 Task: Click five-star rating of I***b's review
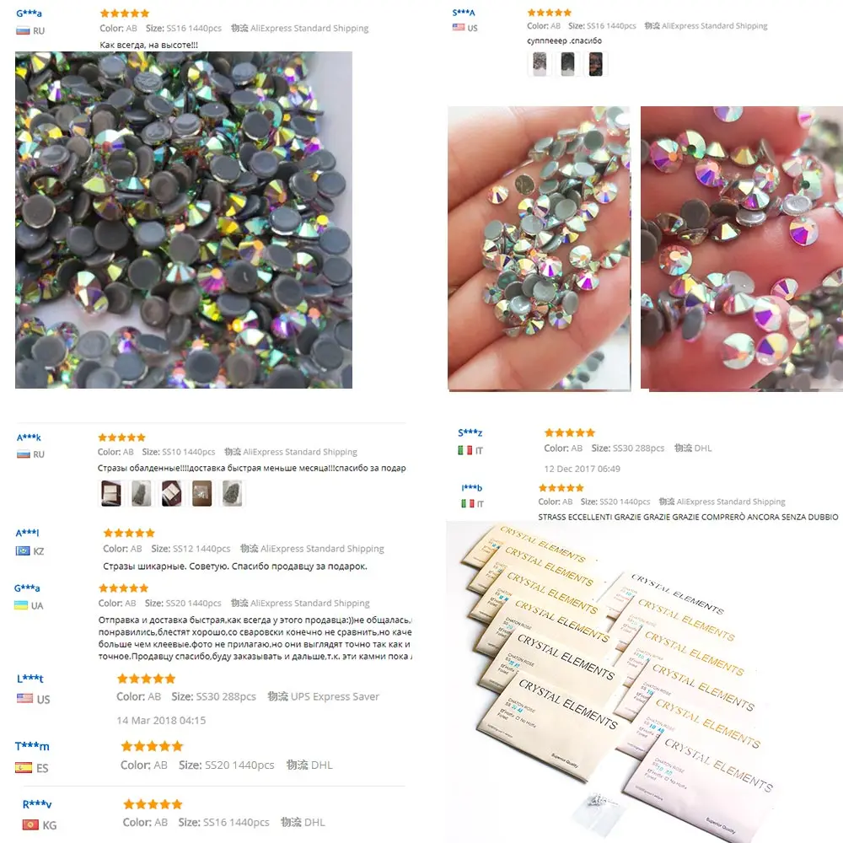coord(561,487)
